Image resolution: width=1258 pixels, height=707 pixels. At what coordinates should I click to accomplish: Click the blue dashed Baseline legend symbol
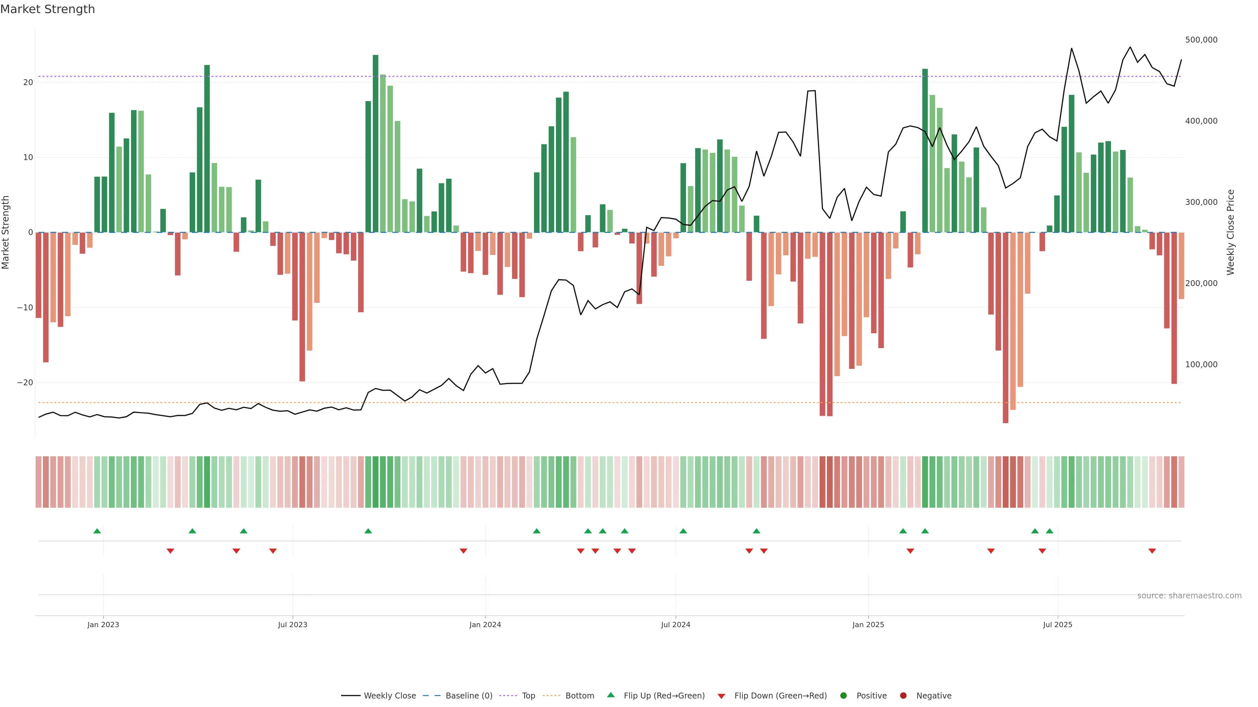[432, 696]
